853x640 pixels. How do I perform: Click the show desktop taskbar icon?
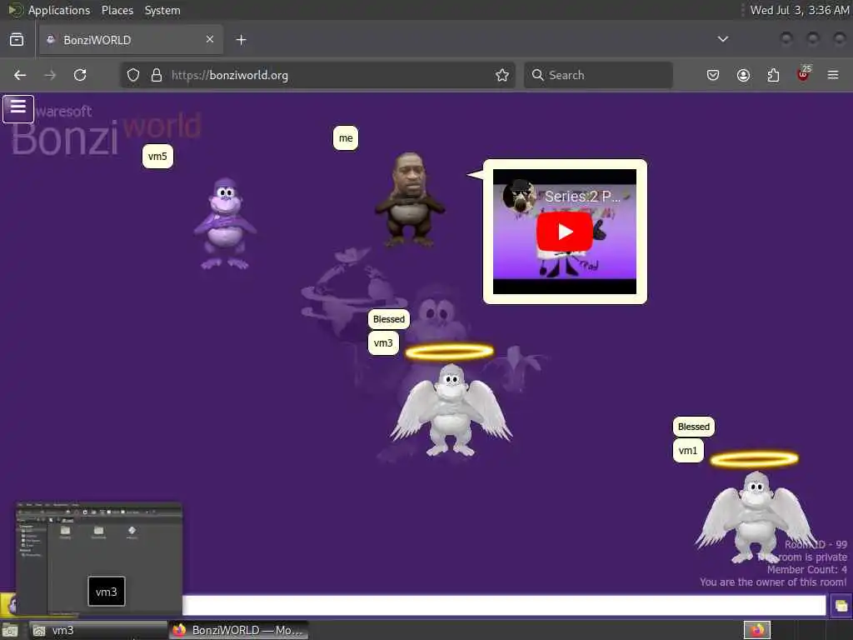pyautogui.click(x=10, y=630)
